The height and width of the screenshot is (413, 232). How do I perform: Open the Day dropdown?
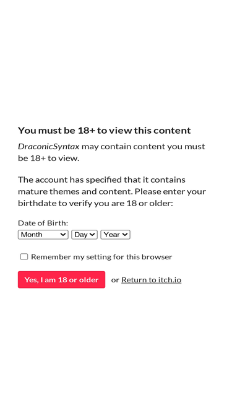click(84, 235)
